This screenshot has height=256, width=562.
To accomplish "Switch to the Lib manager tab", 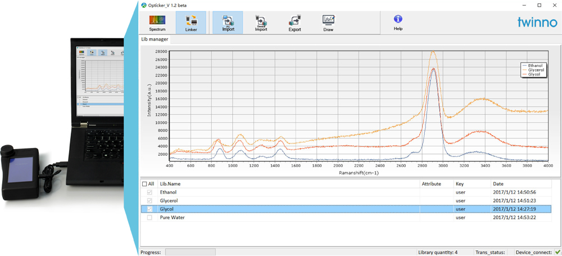I will [x=155, y=39].
